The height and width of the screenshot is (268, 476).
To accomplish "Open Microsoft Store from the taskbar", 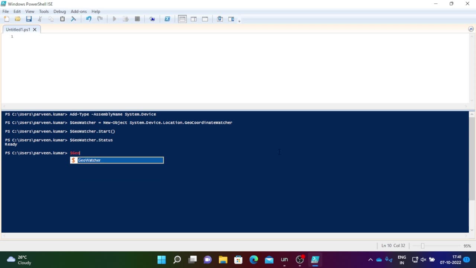I will point(238,259).
